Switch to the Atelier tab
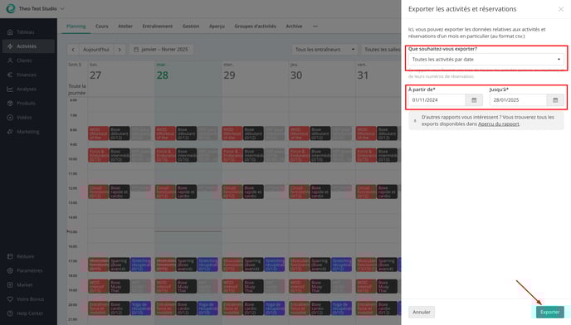571x325 pixels. [124, 27]
